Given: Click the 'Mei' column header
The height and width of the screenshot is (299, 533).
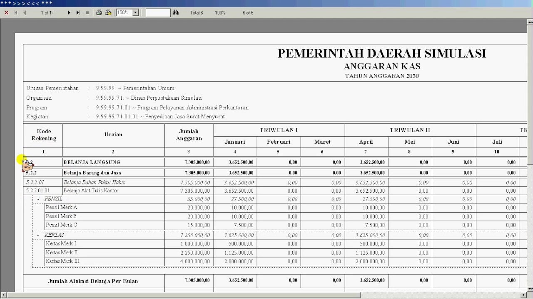Looking at the screenshot, I should point(410,142).
